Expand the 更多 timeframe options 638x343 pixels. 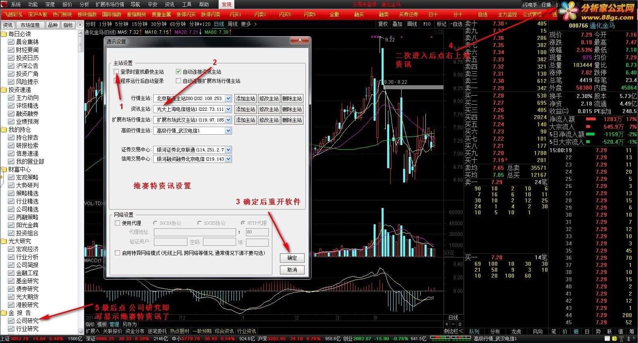(249, 24)
